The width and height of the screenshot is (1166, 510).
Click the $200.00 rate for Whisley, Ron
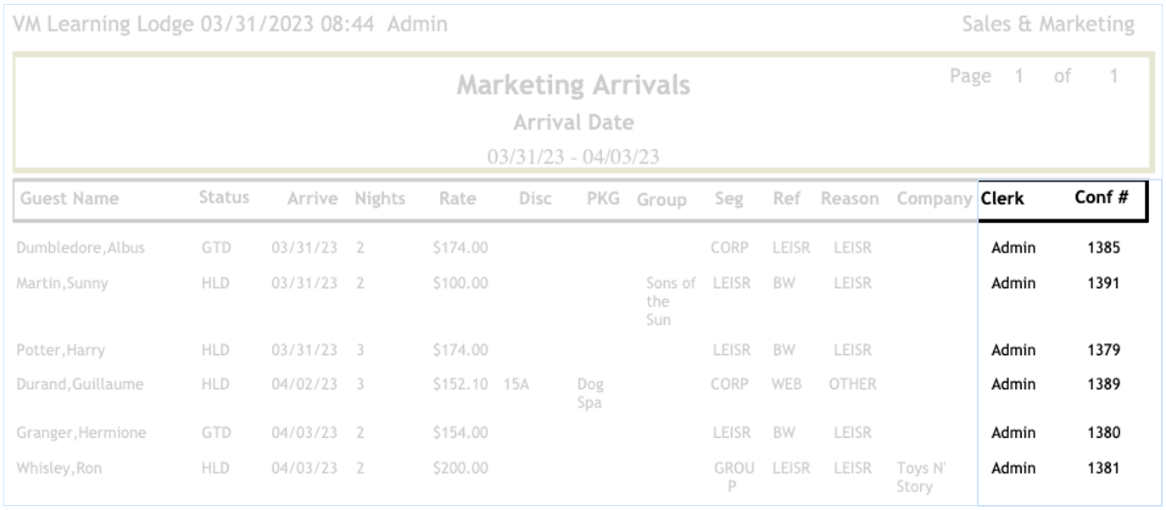coord(460,468)
